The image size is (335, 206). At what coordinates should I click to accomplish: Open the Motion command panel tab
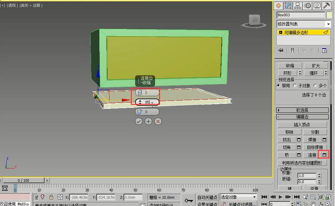[307, 6]
